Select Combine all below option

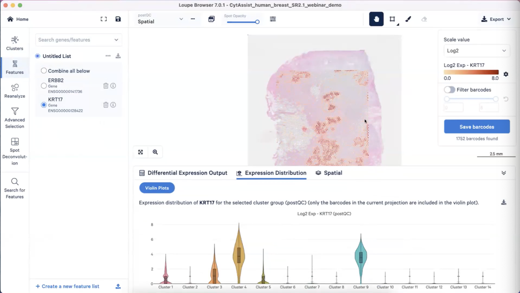coord(44,71)
